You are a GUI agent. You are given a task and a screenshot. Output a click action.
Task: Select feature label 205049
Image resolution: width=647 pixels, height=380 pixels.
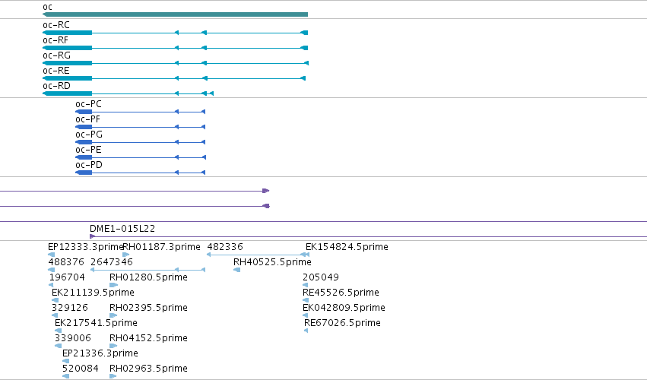coord(321,277)
